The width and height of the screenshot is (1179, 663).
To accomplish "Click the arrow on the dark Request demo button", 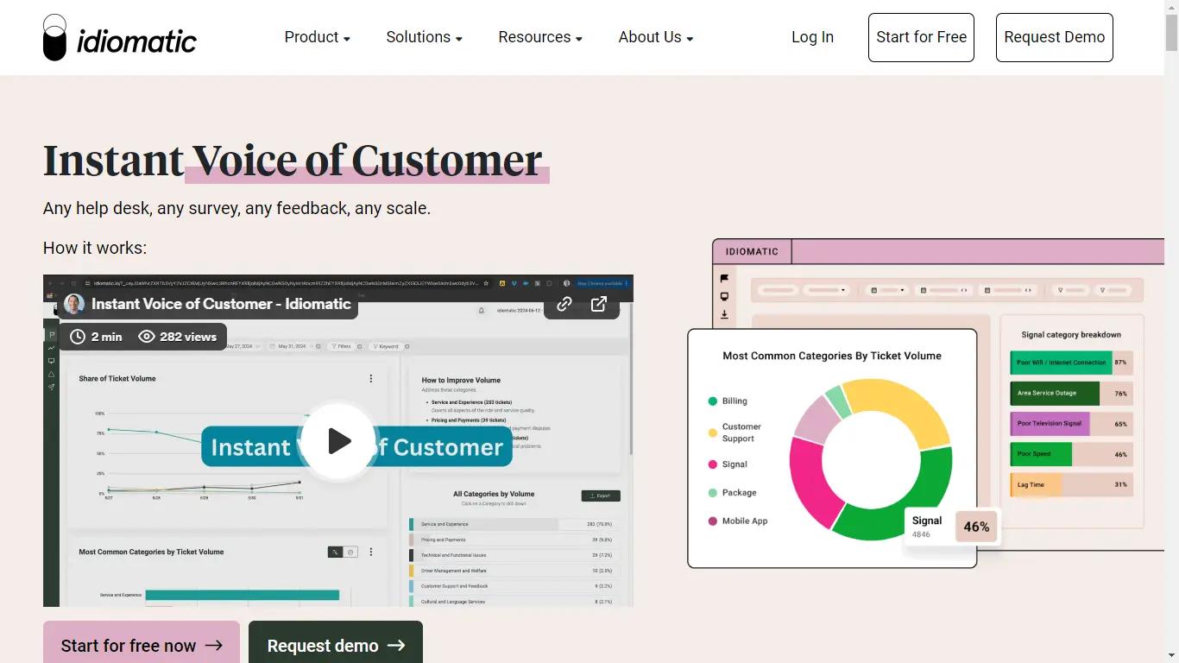I will (396, 646).
